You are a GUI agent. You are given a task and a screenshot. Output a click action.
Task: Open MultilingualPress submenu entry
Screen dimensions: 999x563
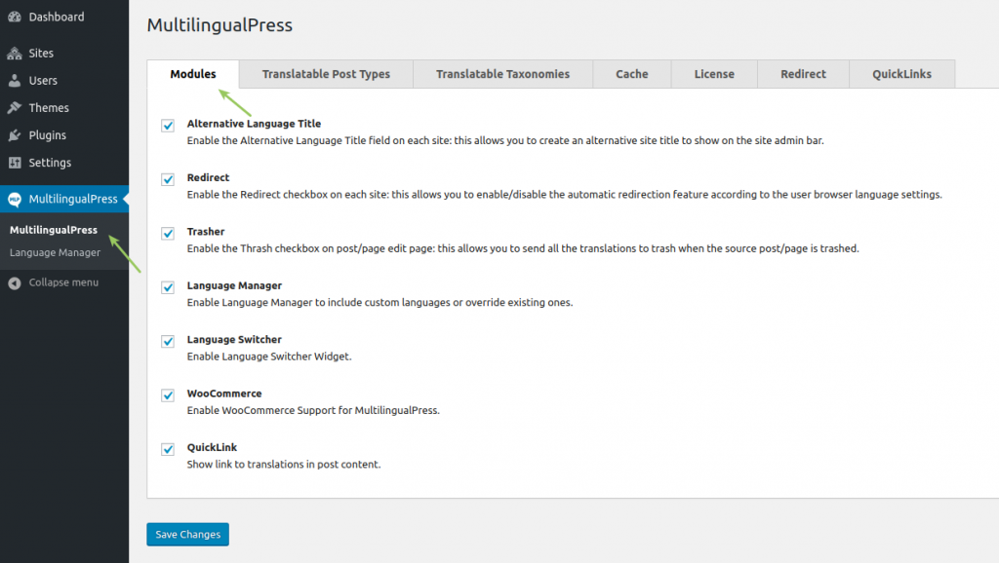pyautogui.click(x=54, y=230)
